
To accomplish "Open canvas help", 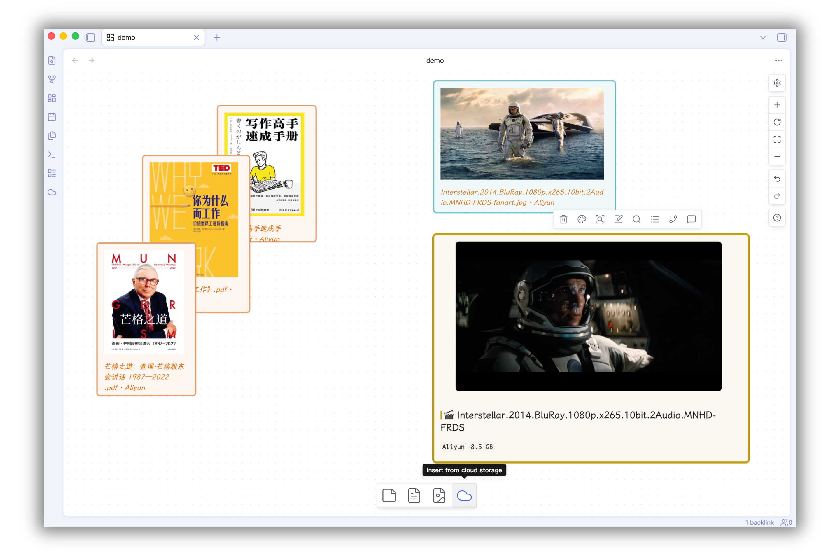I will pos(777,218).
